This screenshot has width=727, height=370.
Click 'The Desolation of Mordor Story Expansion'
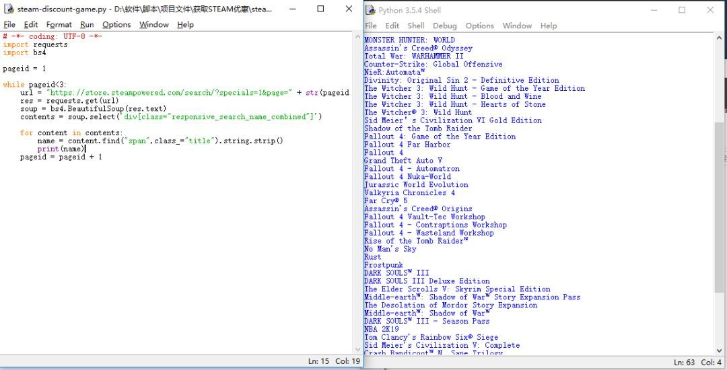click(450, 305)
